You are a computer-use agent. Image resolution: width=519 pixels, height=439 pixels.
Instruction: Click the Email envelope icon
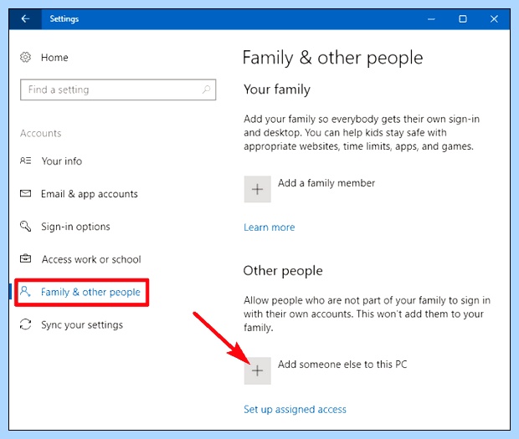[25, 193]
